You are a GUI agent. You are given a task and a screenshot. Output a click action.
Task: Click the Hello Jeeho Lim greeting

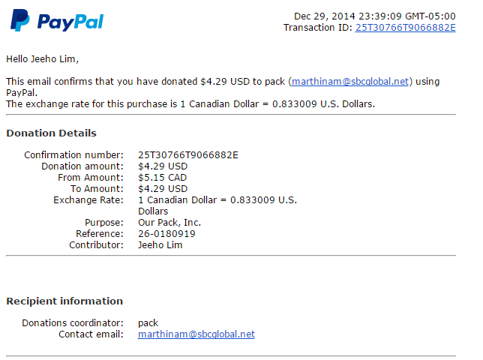tap(43, 58)
